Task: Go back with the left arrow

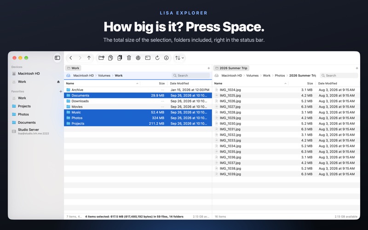Action: 71,58
